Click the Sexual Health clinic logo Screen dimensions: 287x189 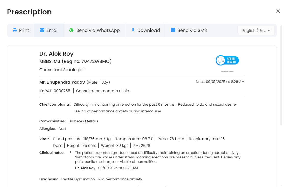[227, 61]
